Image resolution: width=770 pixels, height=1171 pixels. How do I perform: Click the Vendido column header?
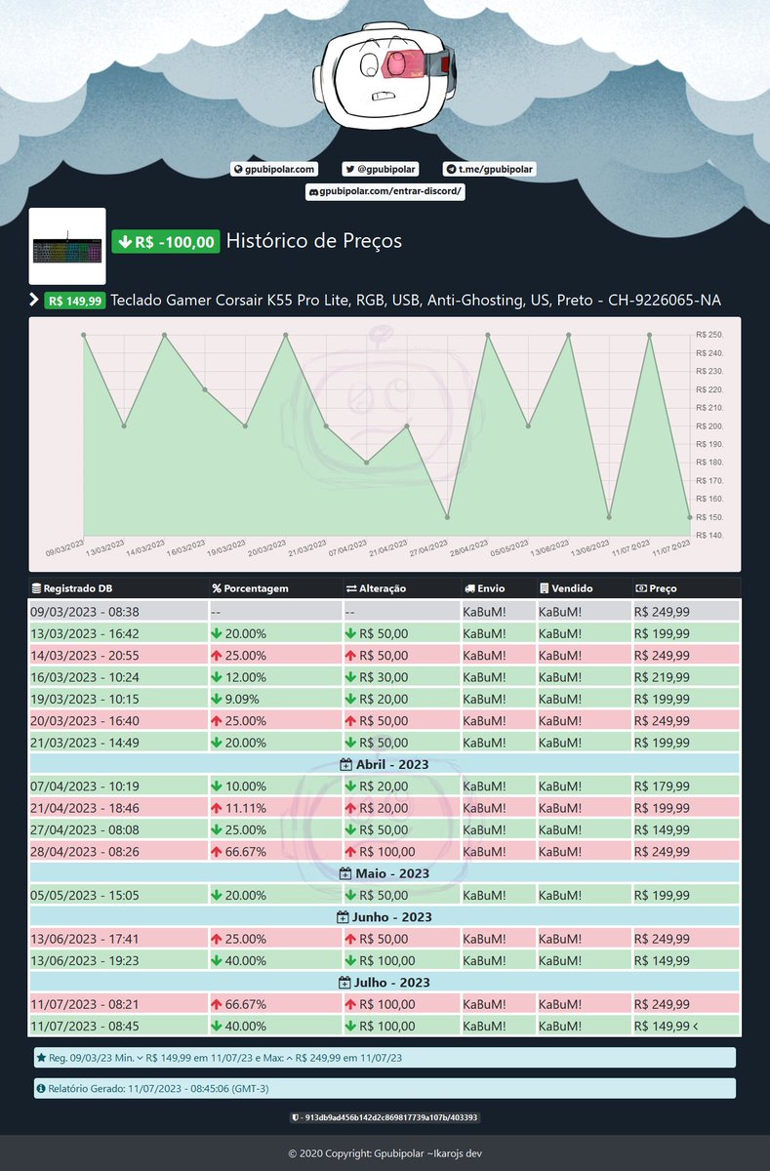point(583,588)
